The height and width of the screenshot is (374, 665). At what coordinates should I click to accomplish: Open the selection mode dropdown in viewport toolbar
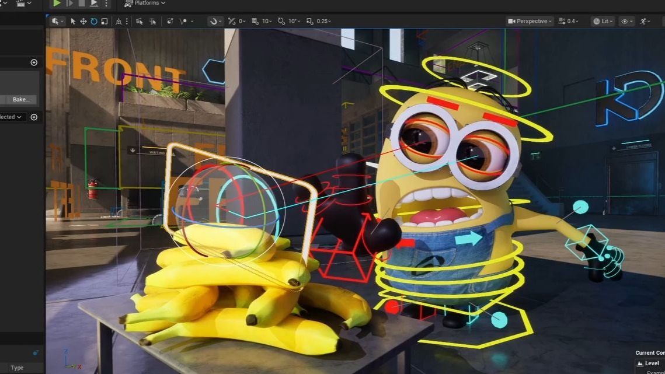pos(57,21)
